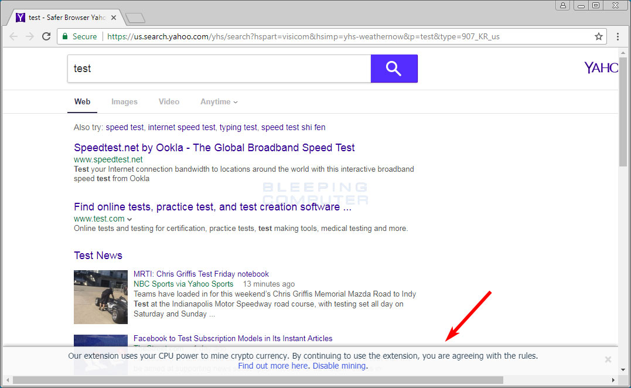Expand the Anytime filter dropdown
631x388 pixels.
[219, 102]
